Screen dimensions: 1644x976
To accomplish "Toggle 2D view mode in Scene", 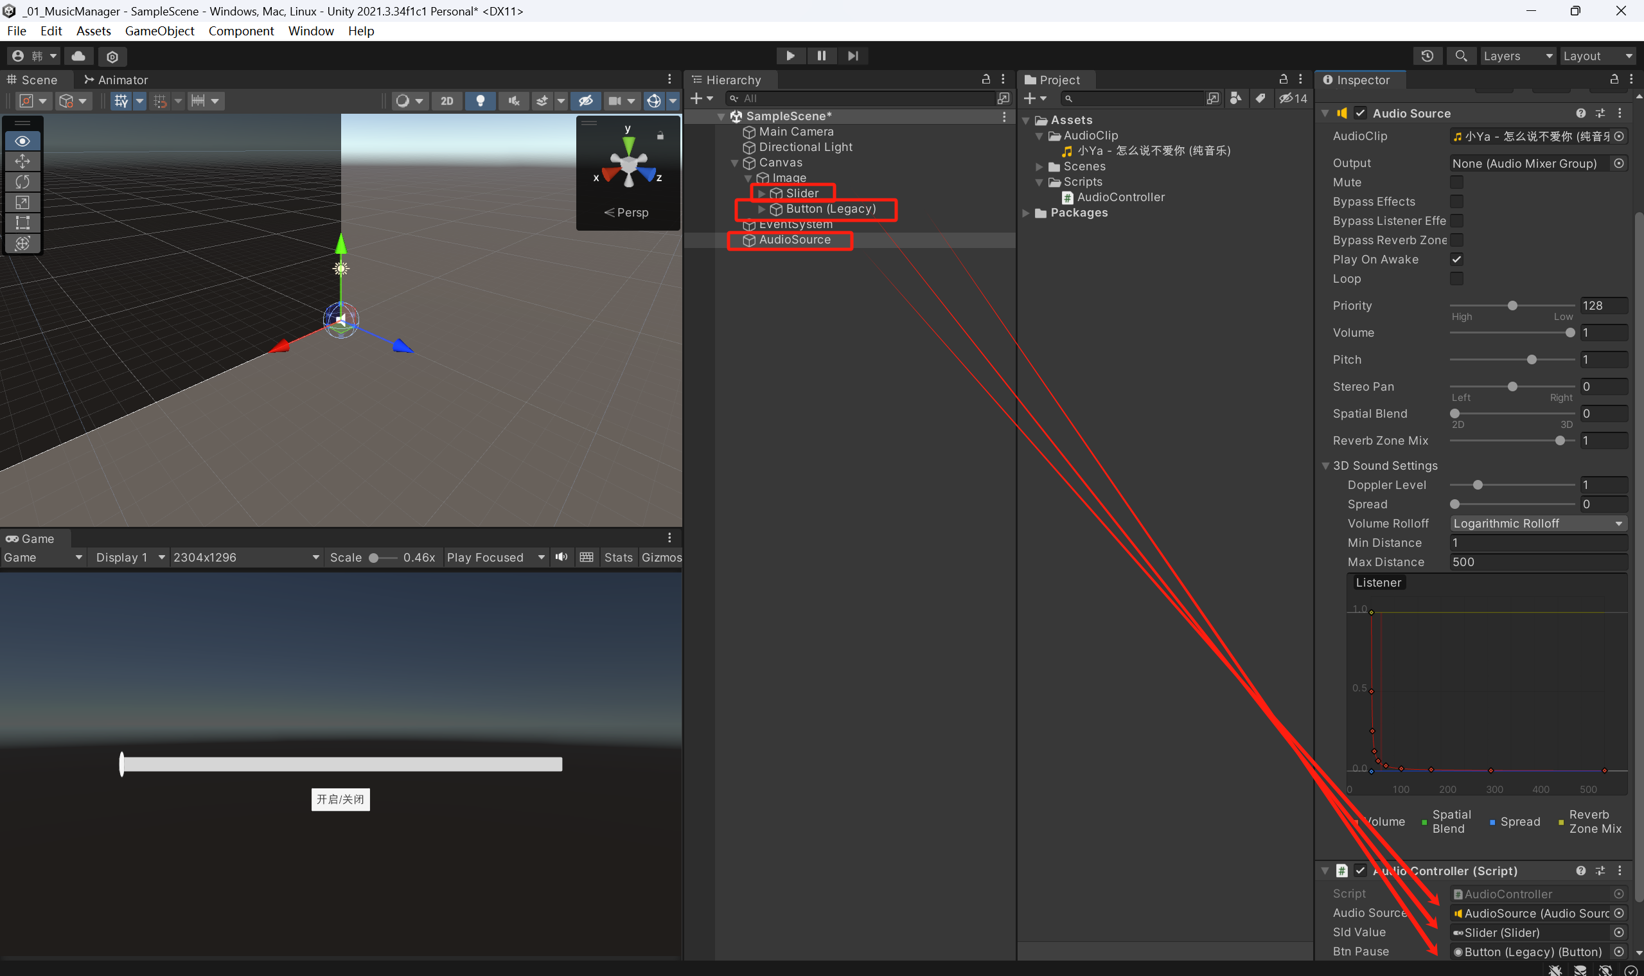I will [446, 101].
